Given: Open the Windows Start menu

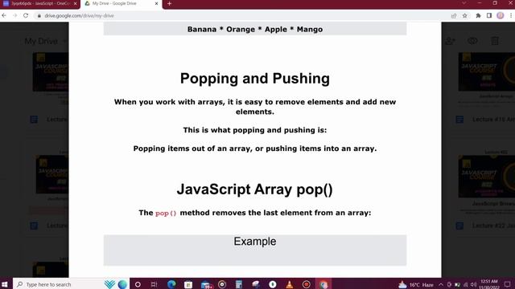Looking at the screenshot, I should (5, 284).
